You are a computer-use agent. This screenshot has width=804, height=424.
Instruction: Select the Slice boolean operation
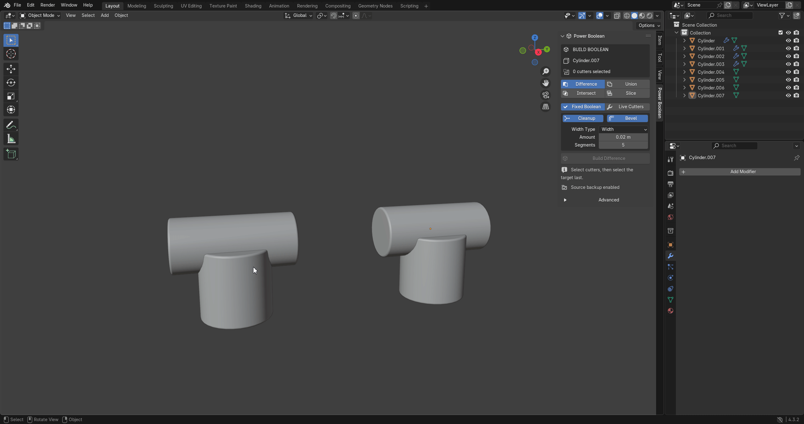627,93
